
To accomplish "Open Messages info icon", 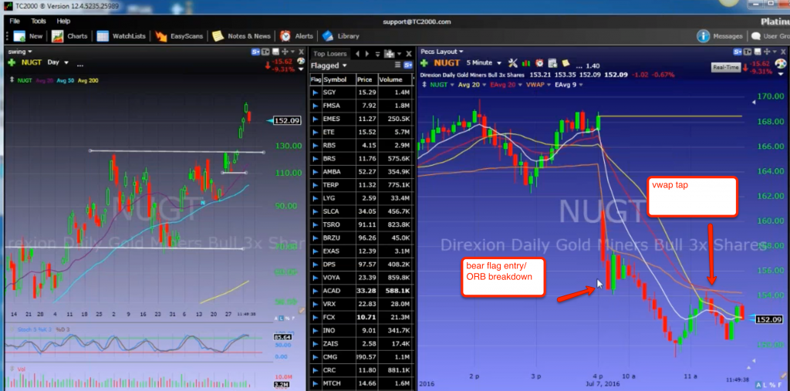I will point(704,36).
